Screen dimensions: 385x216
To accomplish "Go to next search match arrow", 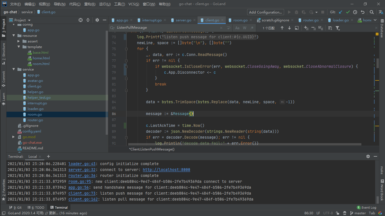I will (x=289, y=28).
